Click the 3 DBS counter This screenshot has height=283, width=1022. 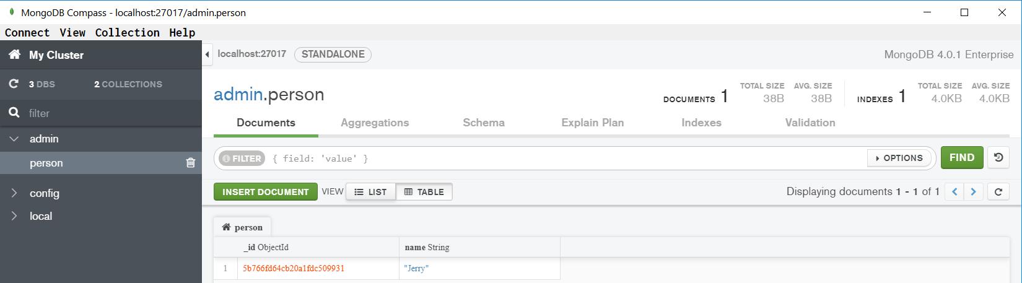(41, 84)
